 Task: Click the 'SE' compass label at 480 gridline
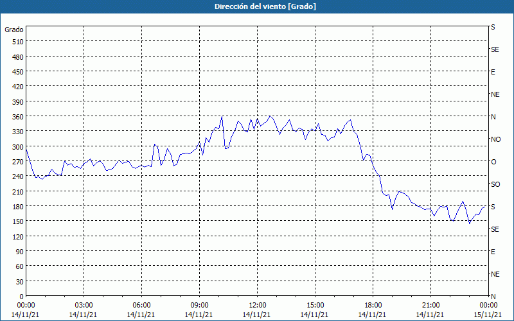tap(495, 49)
